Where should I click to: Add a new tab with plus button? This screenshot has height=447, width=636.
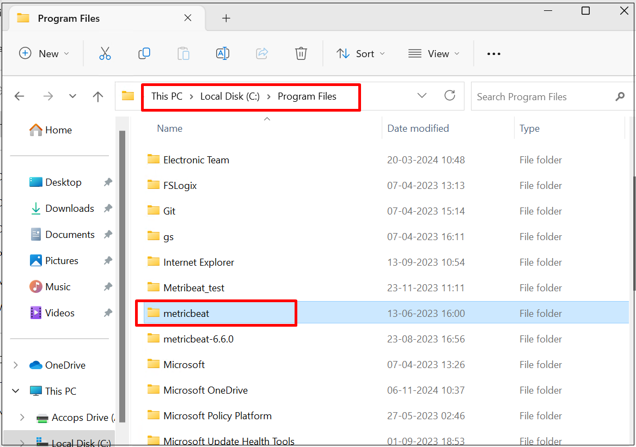coord(226,19)
